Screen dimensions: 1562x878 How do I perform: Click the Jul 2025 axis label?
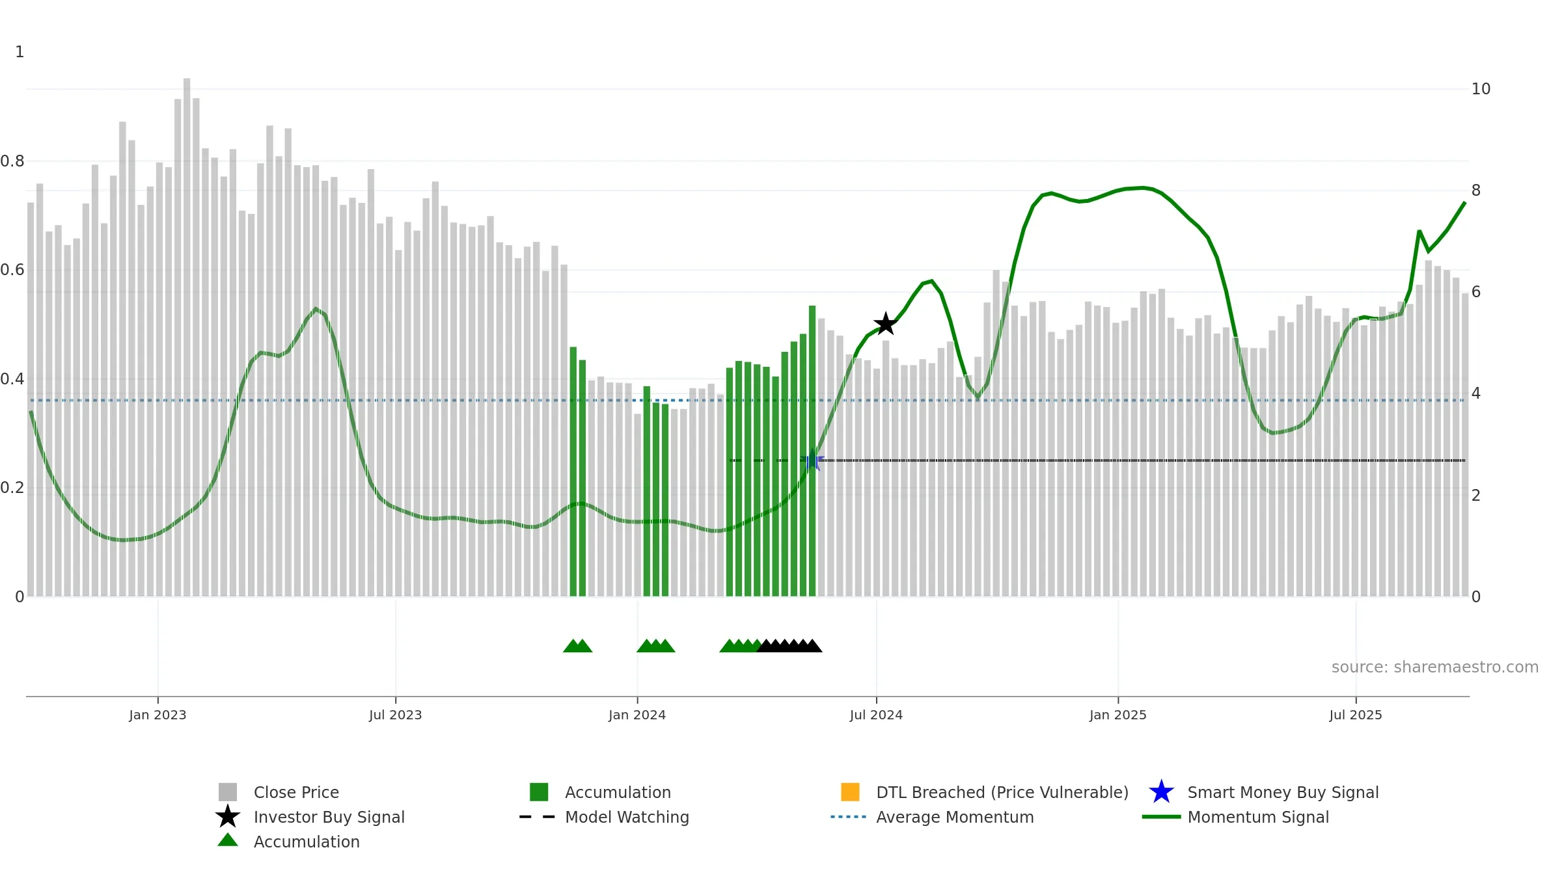[x=1356, y=715]
